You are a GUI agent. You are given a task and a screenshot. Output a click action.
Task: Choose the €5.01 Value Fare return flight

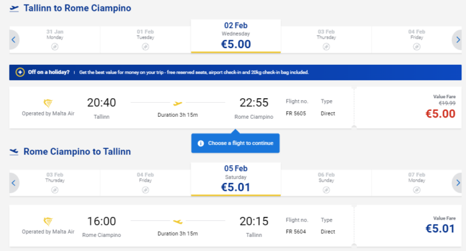pos(409,225)
